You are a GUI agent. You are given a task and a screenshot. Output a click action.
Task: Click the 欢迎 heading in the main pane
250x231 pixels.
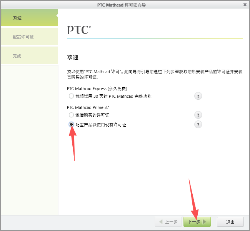(73, 57)
